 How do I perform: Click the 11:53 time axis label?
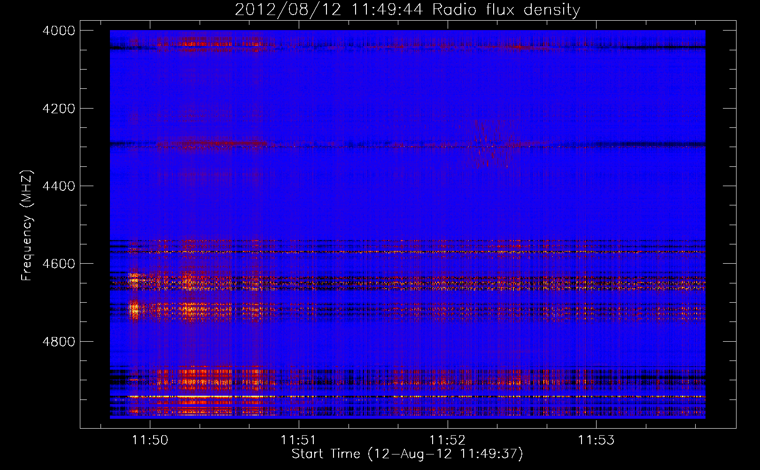pos(596,440)
